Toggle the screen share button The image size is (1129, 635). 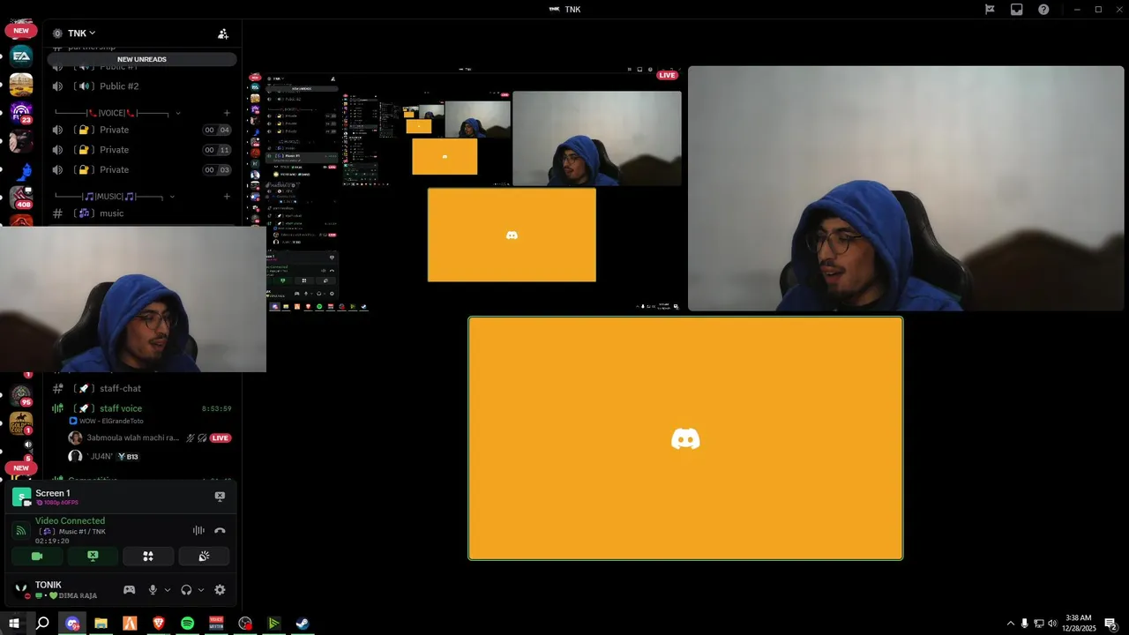[93, 557]
